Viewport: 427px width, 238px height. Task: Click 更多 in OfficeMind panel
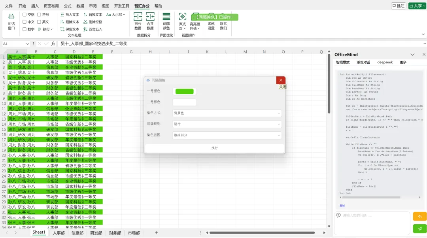(x=403, y=62)
